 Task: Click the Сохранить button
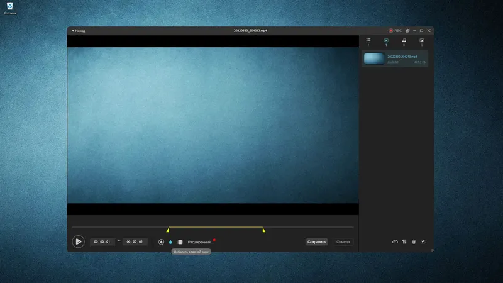click(317, 242)
